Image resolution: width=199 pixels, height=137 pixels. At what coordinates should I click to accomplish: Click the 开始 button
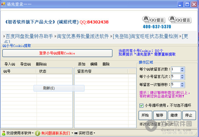(x=145, y=115)
